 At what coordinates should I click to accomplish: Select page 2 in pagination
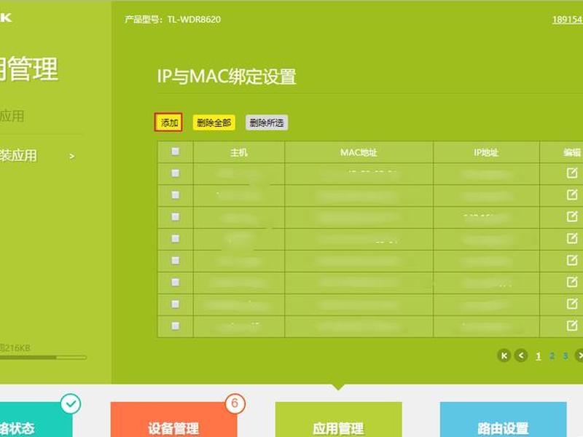[x=552, y=356]
